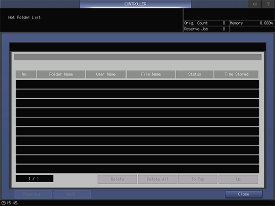The width and height of the screenshot is (275, 206).
Task: Click the No. column header
Action: click(26, 74)
